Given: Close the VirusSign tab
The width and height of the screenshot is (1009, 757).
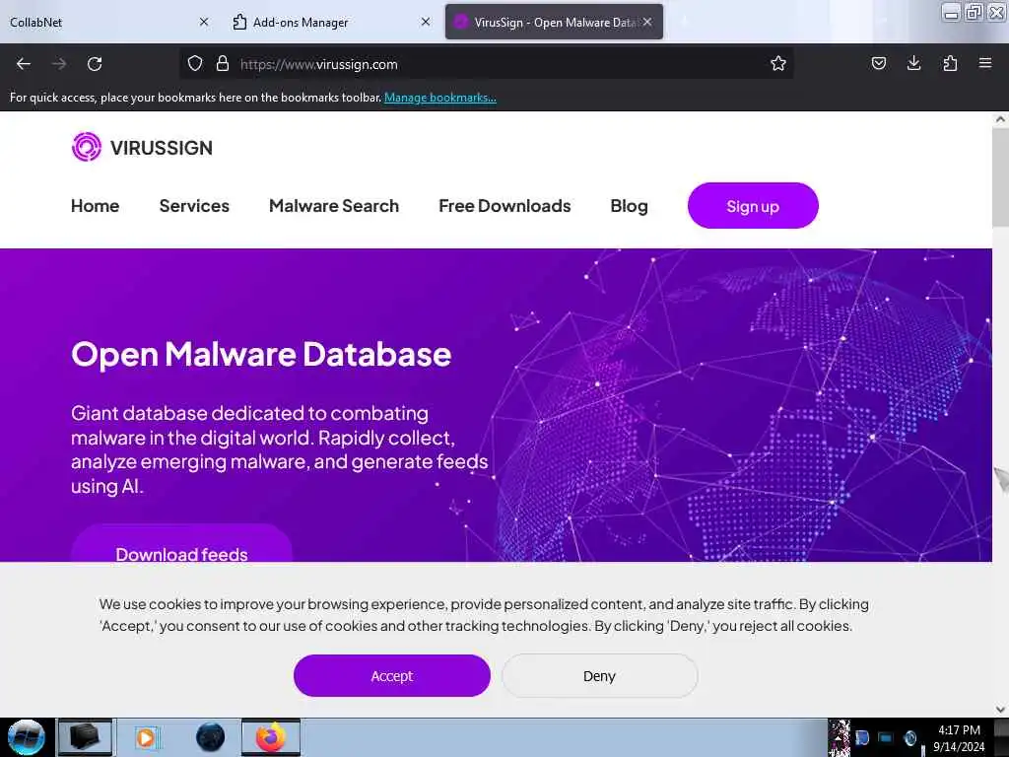Looking at the screenshot, I should pyautogui.click(x=647, y=22).
